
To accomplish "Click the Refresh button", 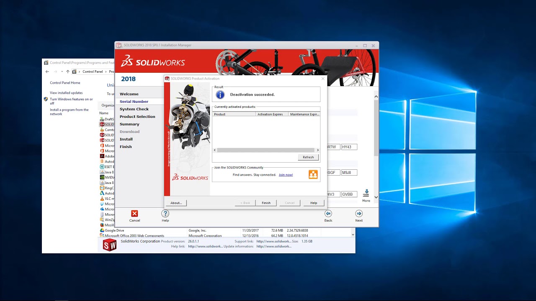I will click(x=308, y=157).
